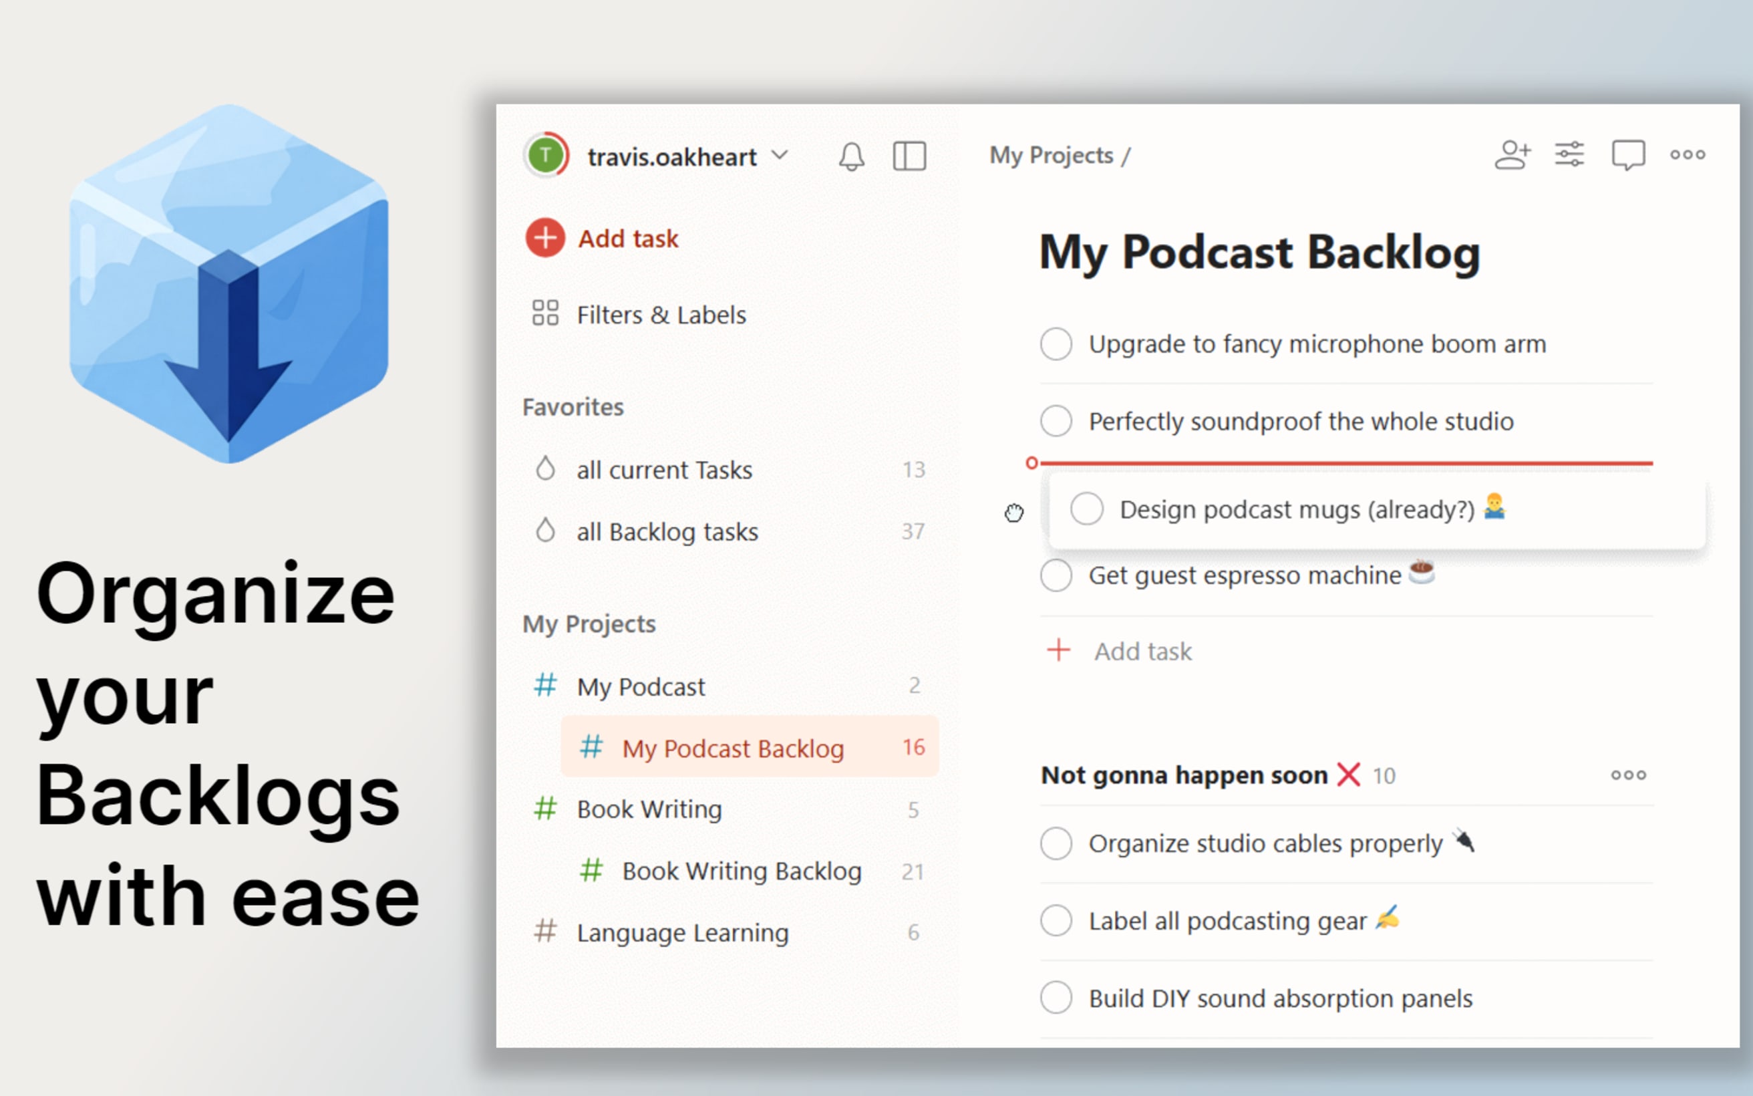Screen dimensions: 1753x1096
Task: Click the plus icon of inline Add task
Action: pyautogui.click(x=1058, y=650)
